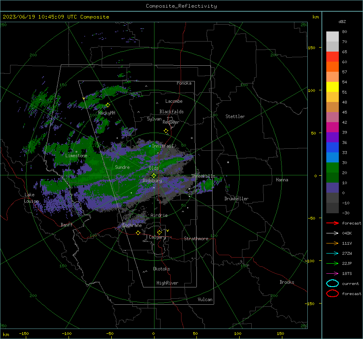The width and height of the screenshot is (363, 339).
Task: Select the light gray 80-70 dBZ swatch
Action: [332, 37]
